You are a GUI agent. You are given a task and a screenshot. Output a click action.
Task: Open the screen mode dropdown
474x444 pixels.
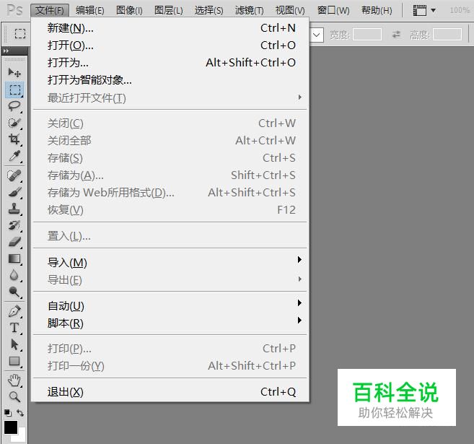coord(424,11)
